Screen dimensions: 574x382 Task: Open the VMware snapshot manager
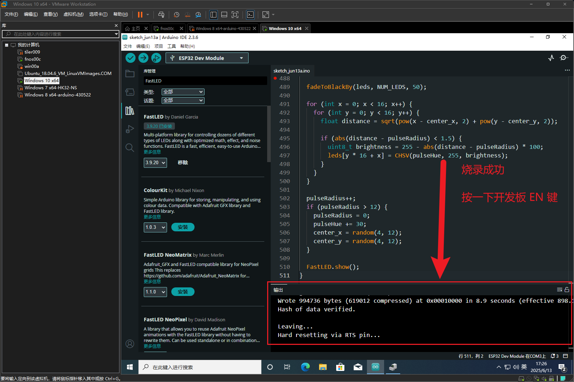click(x=198, y=15)
